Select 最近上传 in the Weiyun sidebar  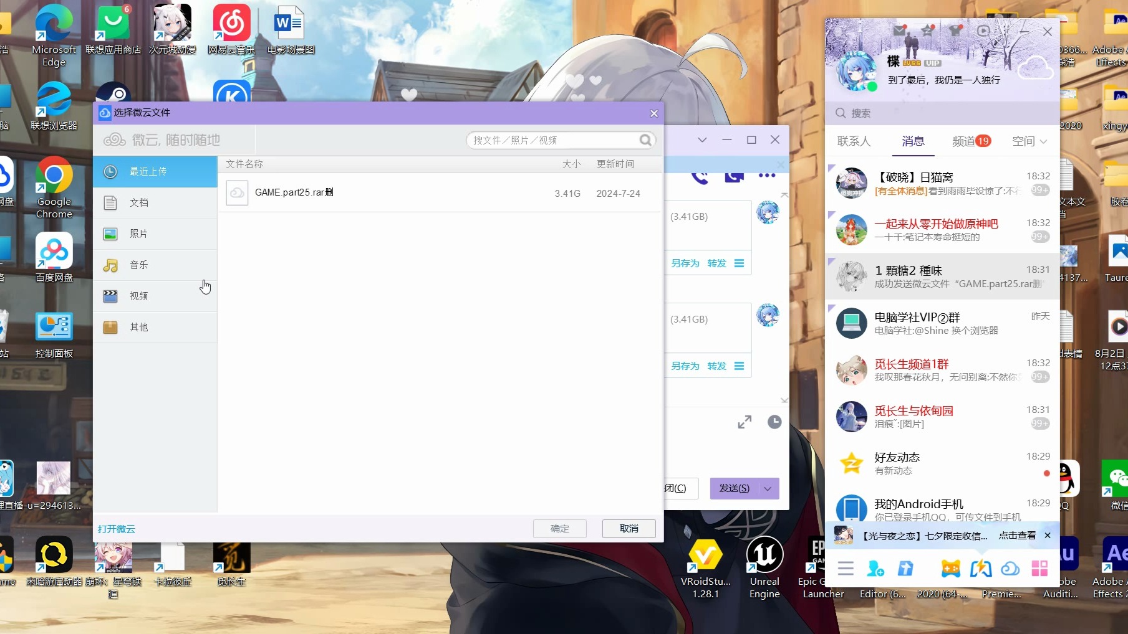coord(155,171)
